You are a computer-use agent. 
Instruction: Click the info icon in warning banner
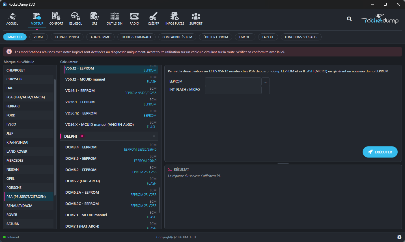tap(9, 51)
